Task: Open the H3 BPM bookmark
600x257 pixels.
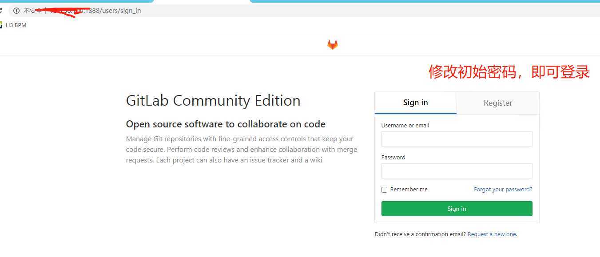Action: pyautogui.click(x=13, y=25)
